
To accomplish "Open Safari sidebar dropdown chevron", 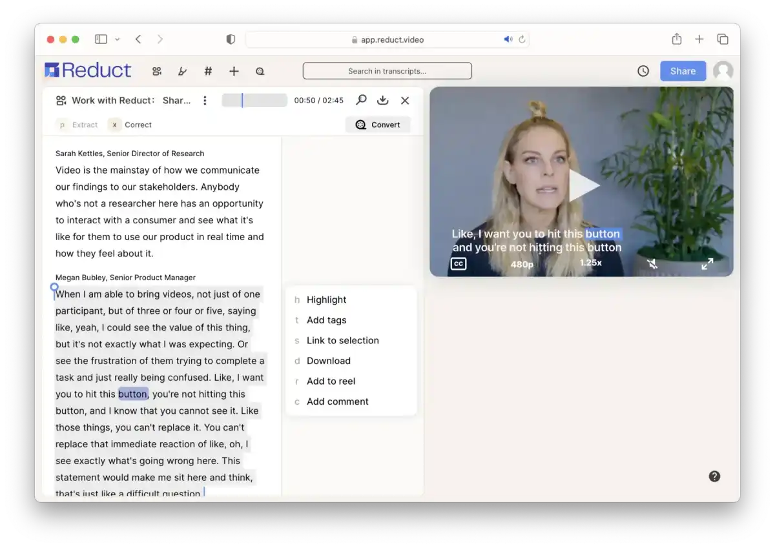I will [118, 39].
